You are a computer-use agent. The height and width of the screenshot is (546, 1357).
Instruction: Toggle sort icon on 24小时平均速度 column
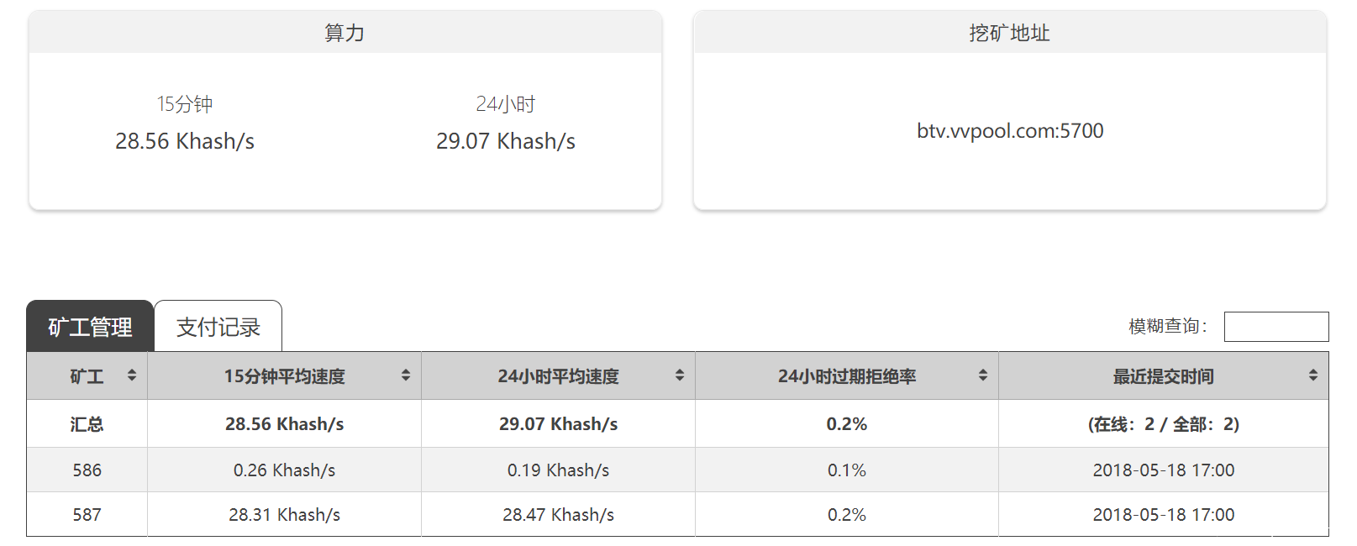(x=680, y=375)
